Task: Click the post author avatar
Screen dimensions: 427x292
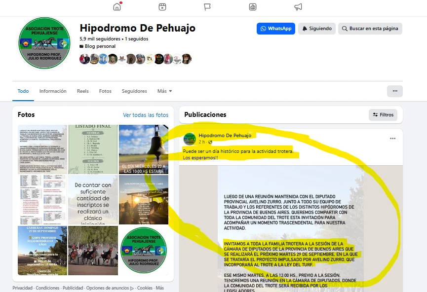Action: [190, 139]
